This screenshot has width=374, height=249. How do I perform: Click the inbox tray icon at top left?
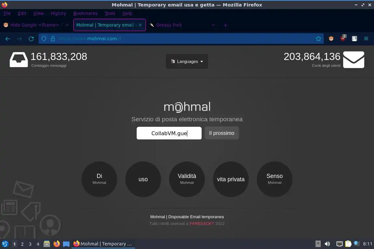click(x=19, y=60)
